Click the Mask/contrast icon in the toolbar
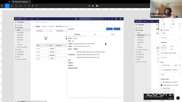182x102 pixels. 93,6
